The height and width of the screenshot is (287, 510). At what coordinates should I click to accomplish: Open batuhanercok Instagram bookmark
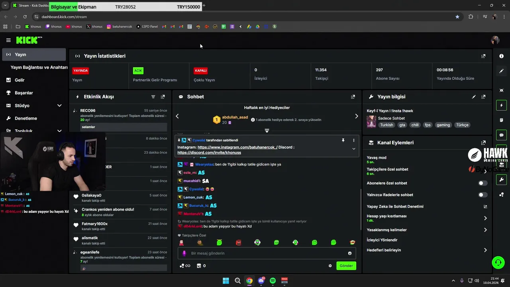(x=119, y=27)
